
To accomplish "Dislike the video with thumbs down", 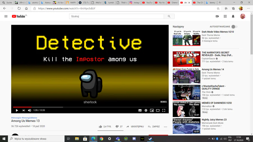I will tap(119, 127).
